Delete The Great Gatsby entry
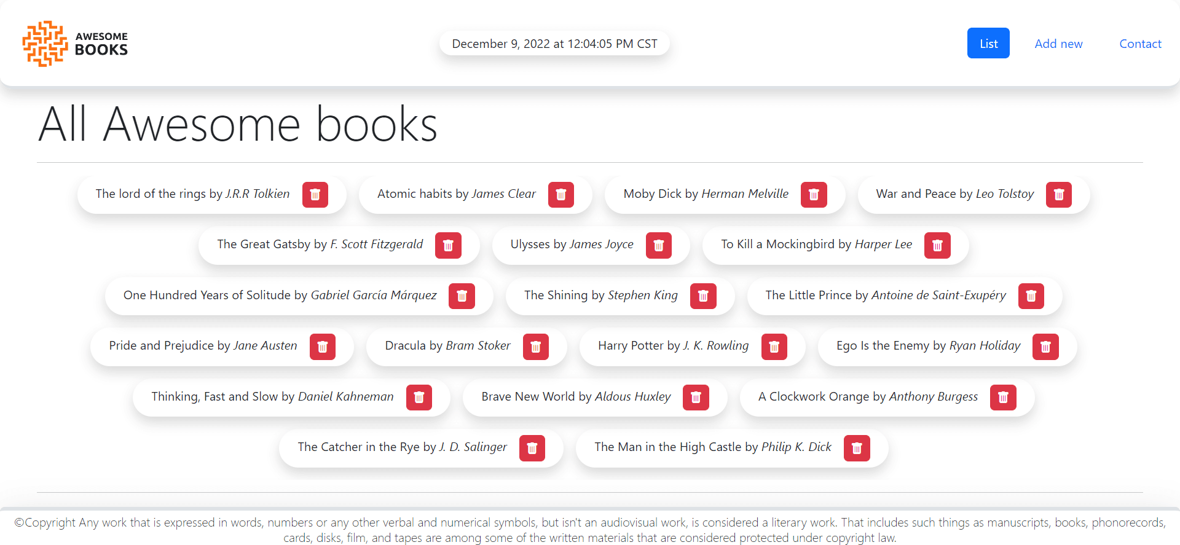This screenshot has height=545, width=1180. 448,246
